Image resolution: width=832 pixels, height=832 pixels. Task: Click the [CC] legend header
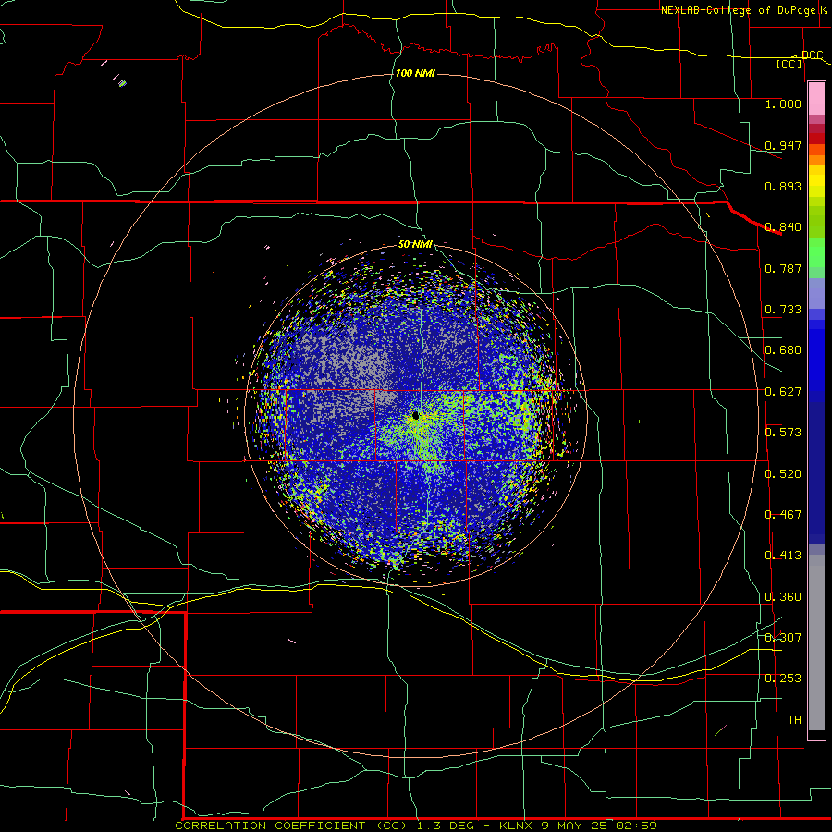(x=789, y=64)
